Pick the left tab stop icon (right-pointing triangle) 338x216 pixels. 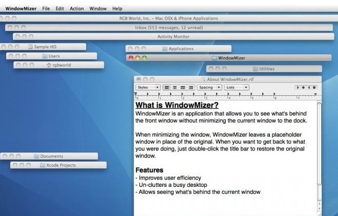coord(298,88)
